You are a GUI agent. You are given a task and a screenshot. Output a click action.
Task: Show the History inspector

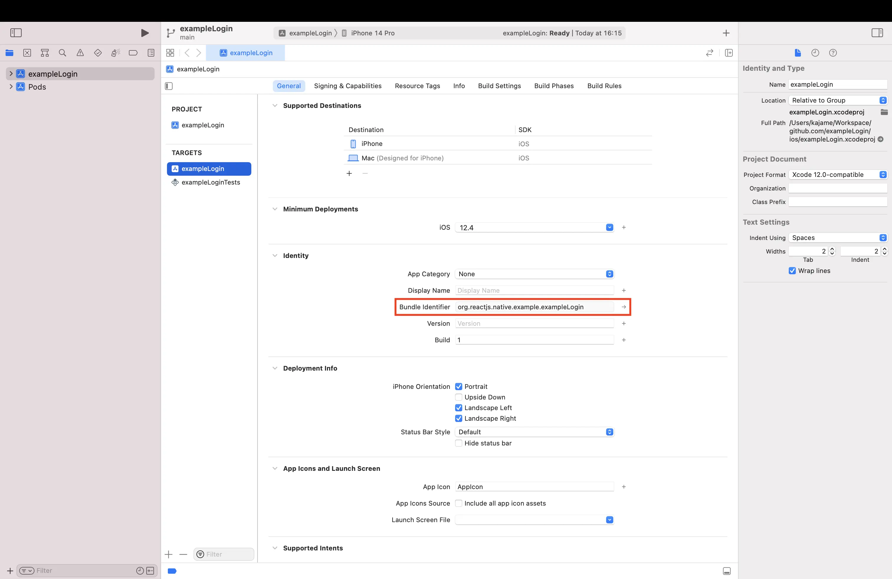tap(815, 53)
